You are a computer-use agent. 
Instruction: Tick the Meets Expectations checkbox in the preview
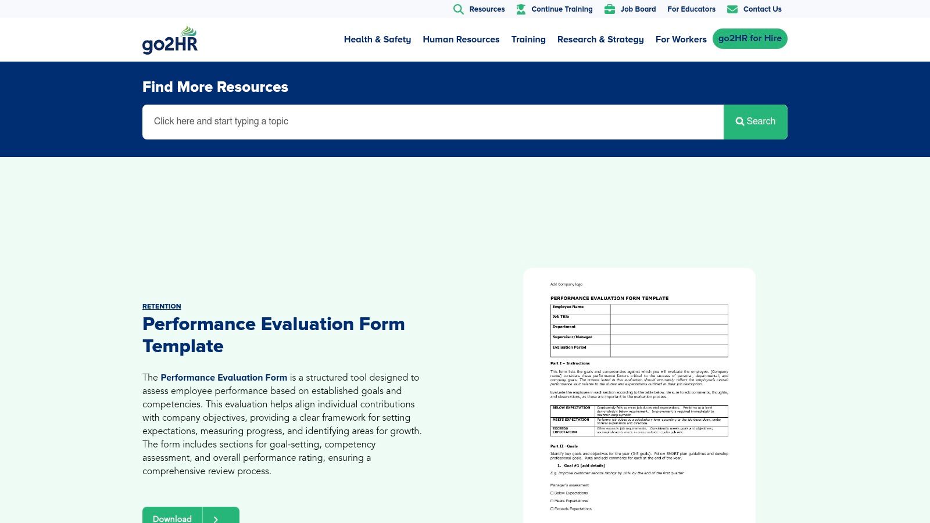pos(552,501)
